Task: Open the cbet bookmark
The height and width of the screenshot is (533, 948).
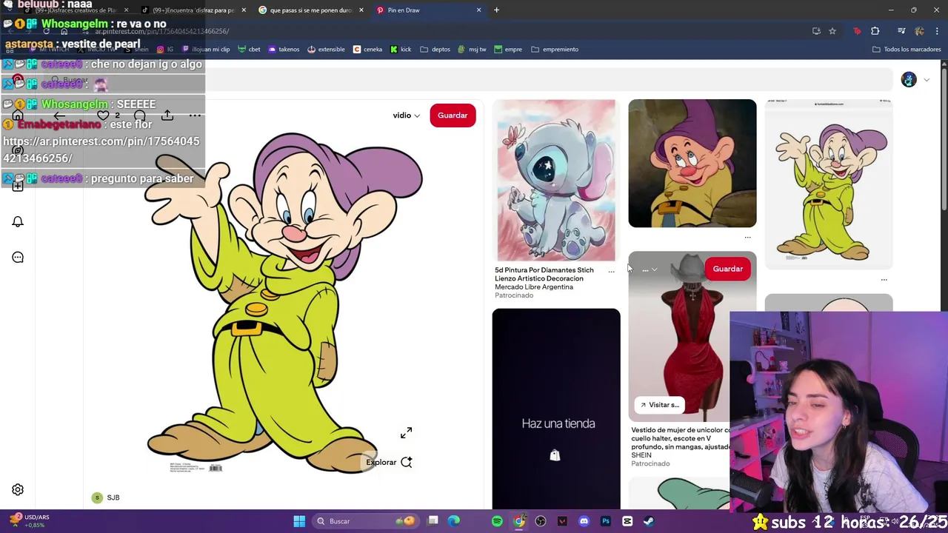Action: (250, 50)
